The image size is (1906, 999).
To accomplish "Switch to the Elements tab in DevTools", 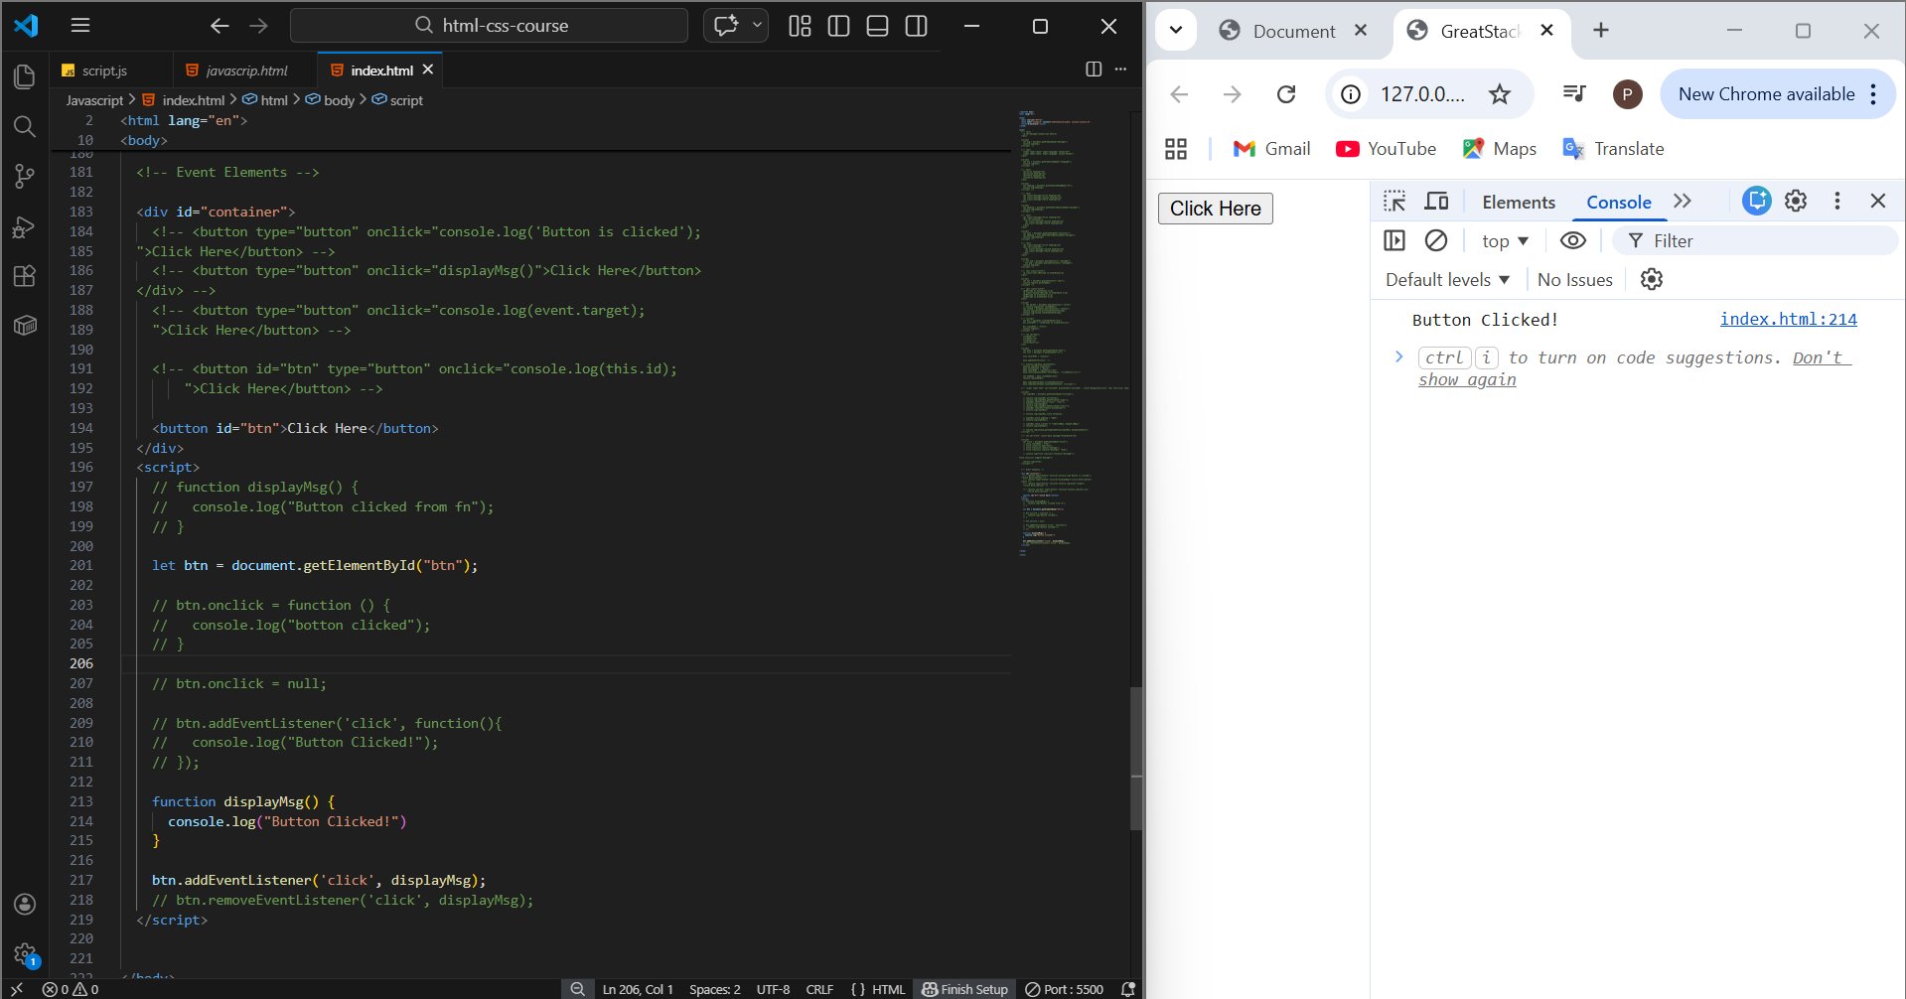I will [x=1518, y=203].
